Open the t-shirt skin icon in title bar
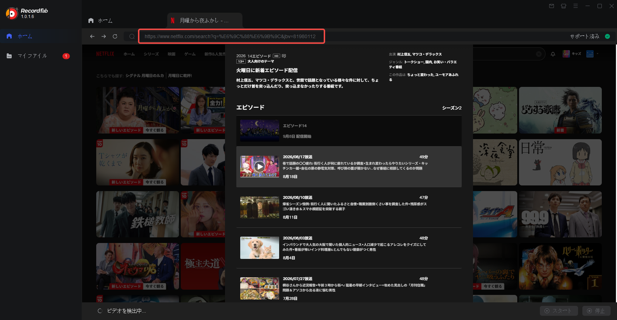Screen dimensions: 617x320 coord(564,6)
